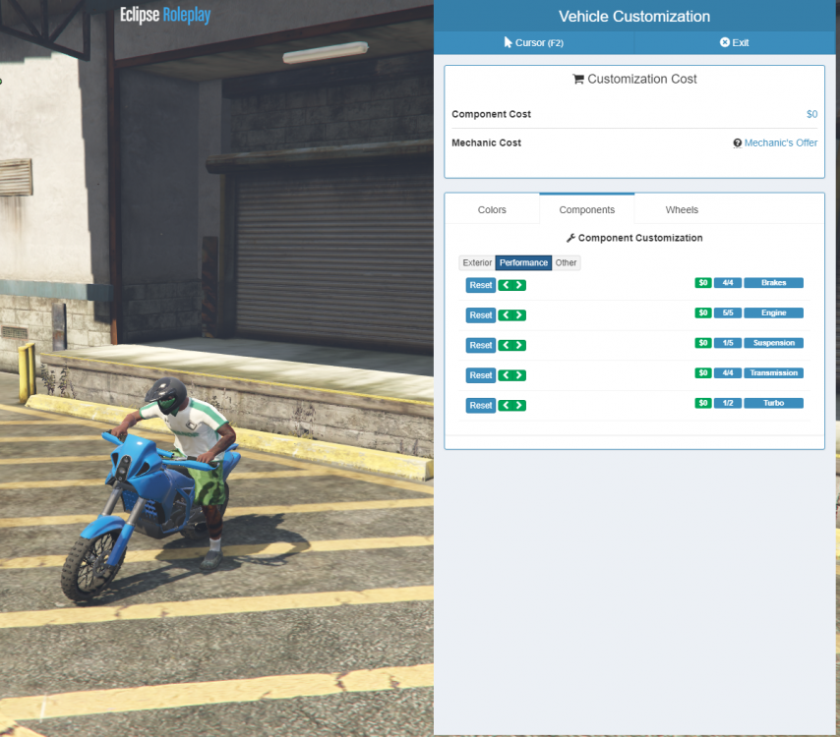Activate the Cursor (F2) button
The width and height of the screenshot is (840, 737).
pos(533,43)
